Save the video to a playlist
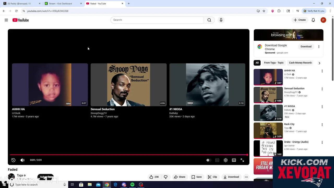Viewport: 334px width, 188px height. (196, 177)
